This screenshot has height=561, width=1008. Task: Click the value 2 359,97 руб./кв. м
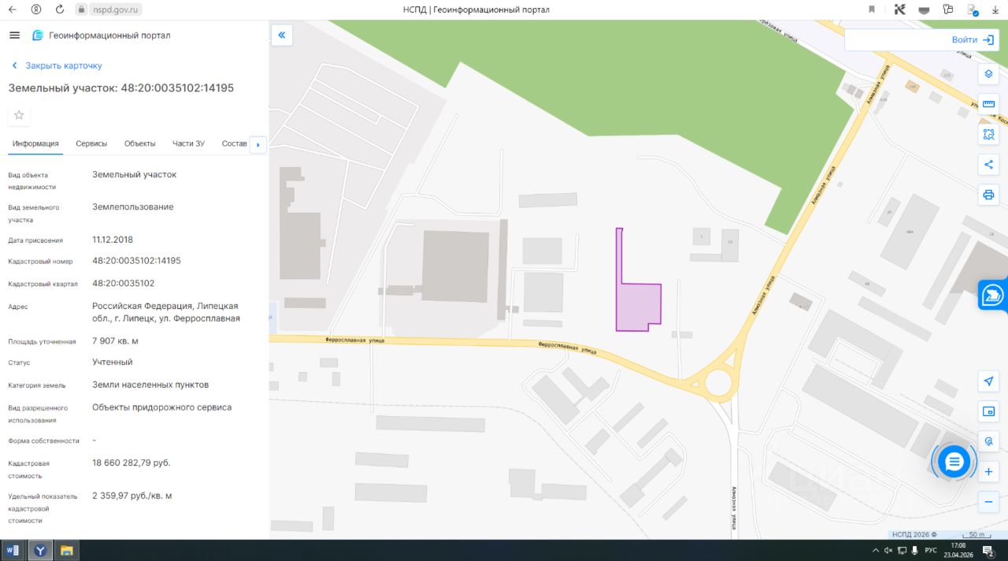132,496
